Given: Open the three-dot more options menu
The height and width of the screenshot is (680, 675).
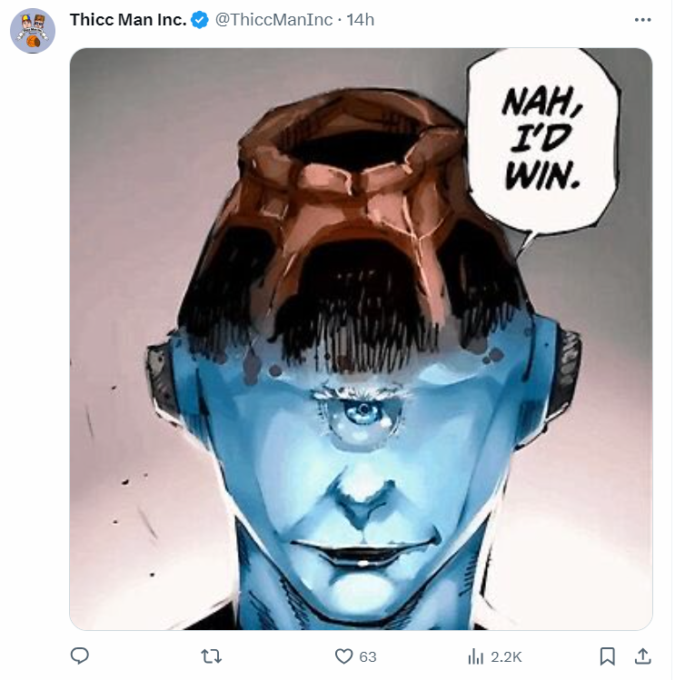Looking at the screenshot, I should pyautogui.click(x=643, y=20).
